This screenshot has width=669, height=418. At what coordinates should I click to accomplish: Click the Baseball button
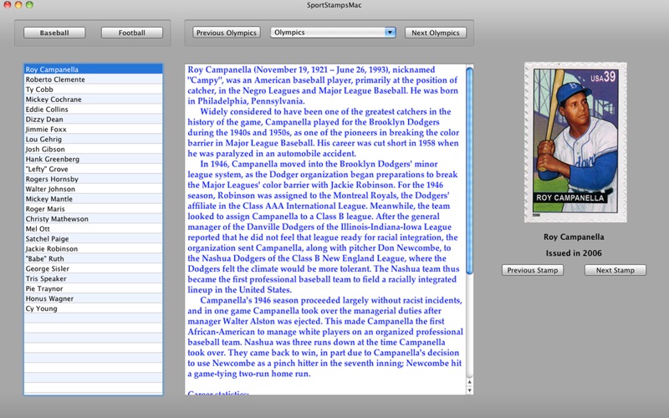54,33
